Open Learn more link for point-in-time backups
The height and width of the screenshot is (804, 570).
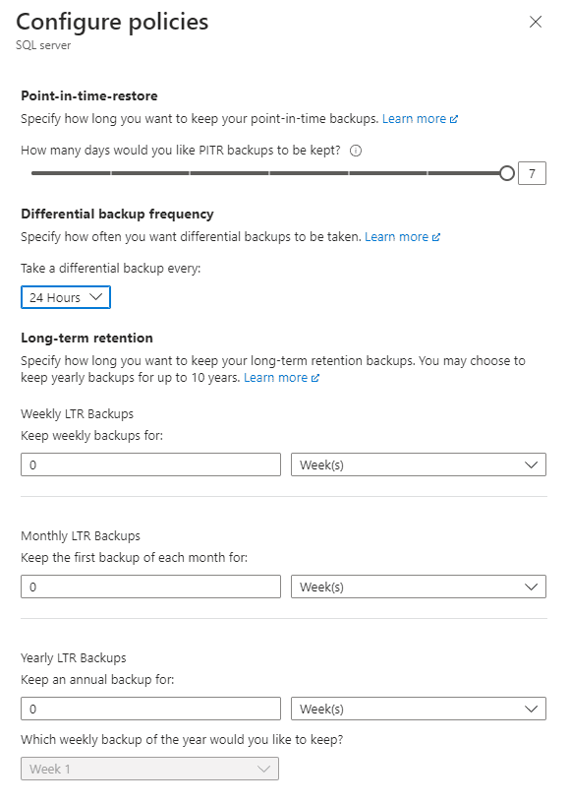414,118
